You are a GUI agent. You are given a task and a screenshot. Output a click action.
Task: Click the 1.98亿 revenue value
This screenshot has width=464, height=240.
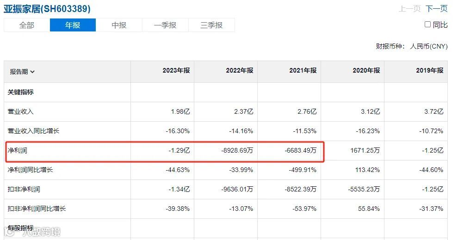[180, 111]
